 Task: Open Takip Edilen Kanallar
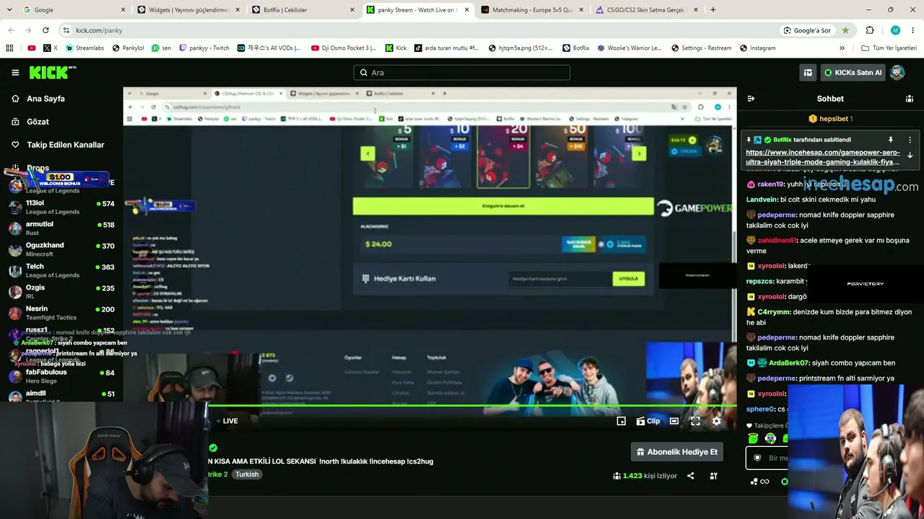click(65, 145)
